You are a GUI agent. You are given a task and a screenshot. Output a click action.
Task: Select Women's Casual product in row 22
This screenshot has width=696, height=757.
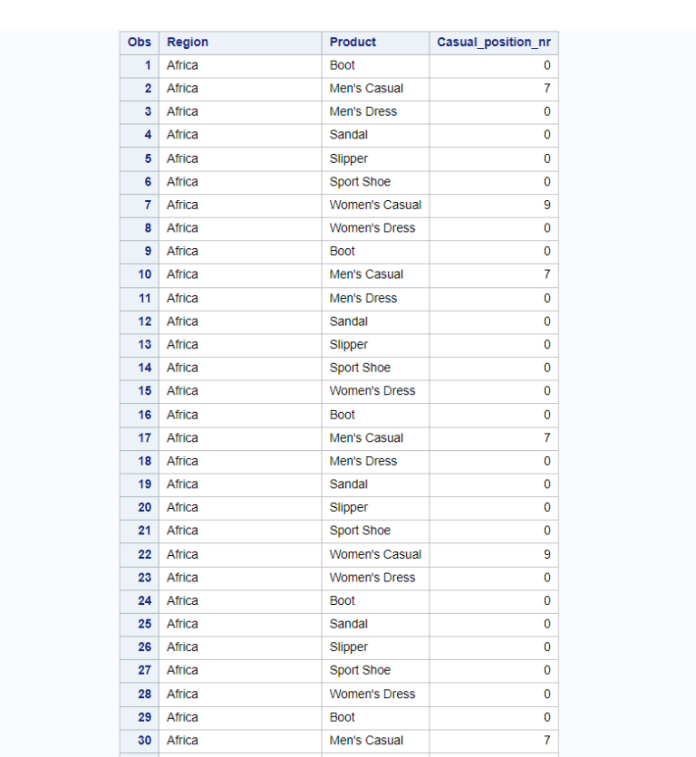375,555
